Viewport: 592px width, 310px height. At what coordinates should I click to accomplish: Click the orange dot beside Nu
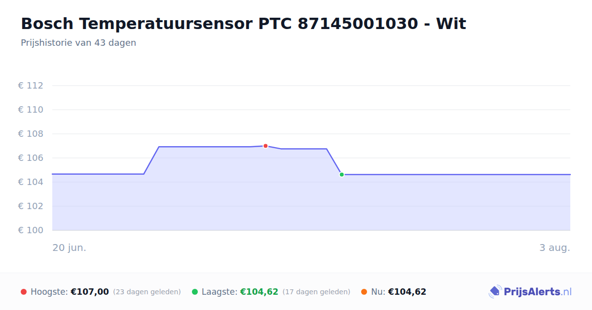pyautogui.click(x=364, y=292)
